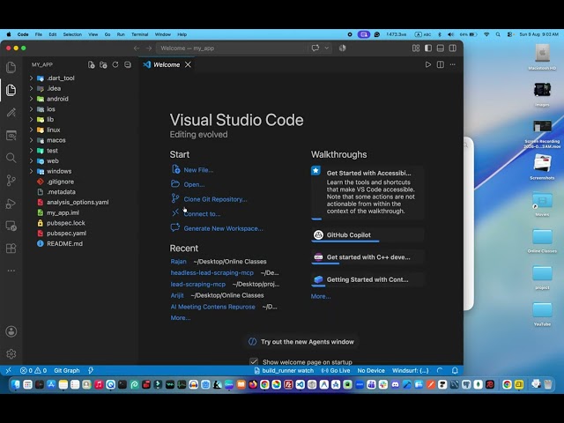Open the Manage gear icon
This screenshot has height=423, width=564.
(x=11, y=354)
